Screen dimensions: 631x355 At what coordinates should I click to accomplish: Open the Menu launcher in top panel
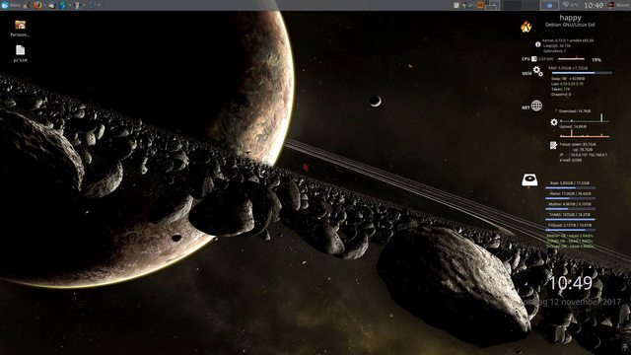tap(11, 5)
